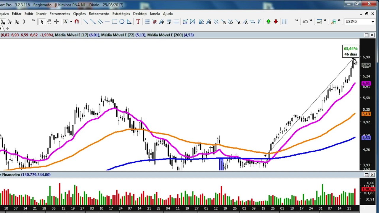The image size is (379, 213).
Task: Click the red down arrow marker
Action: tap(276, 22)
